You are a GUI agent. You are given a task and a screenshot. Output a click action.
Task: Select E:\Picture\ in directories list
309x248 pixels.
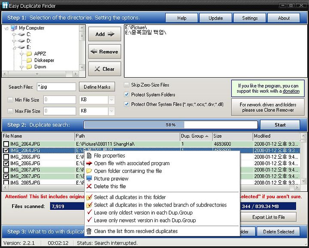coord(136,27)
